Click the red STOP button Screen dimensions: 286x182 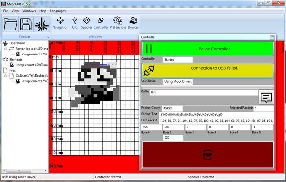point(207,155)
